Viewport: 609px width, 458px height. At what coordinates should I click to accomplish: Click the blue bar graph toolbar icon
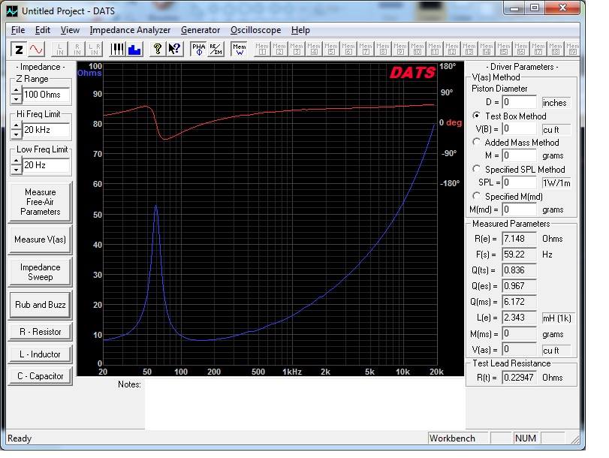(134, 50)
